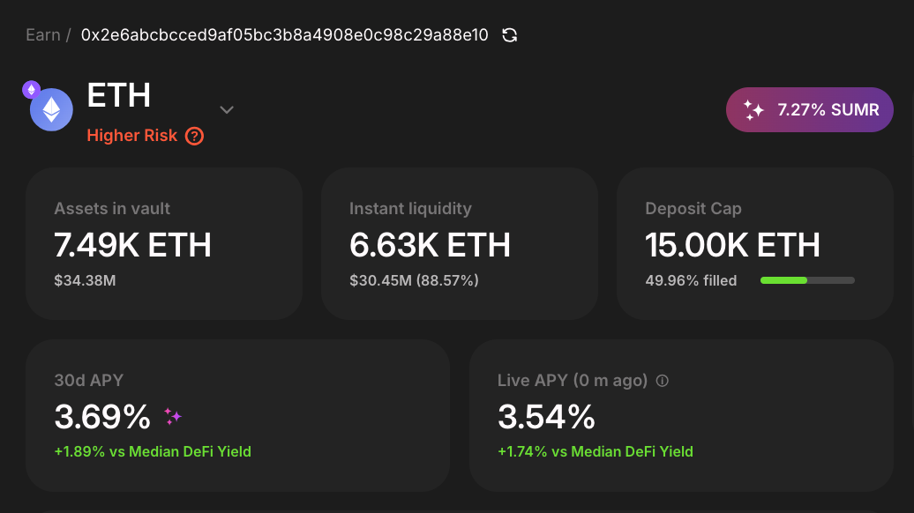Click the Live APY 3.54% value

tap(546, 417)
